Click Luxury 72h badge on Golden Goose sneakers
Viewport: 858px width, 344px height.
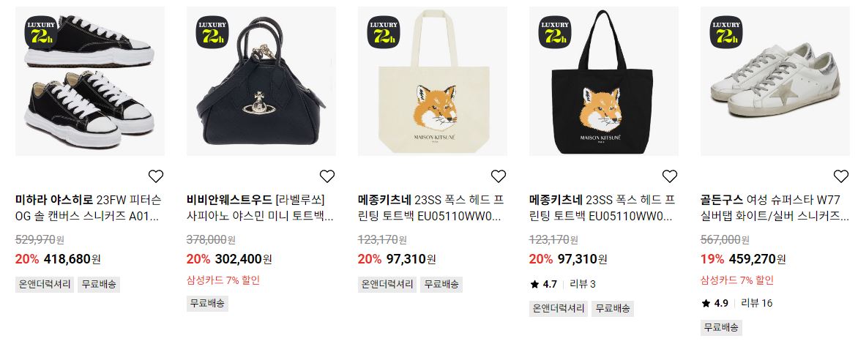[726, 31]
